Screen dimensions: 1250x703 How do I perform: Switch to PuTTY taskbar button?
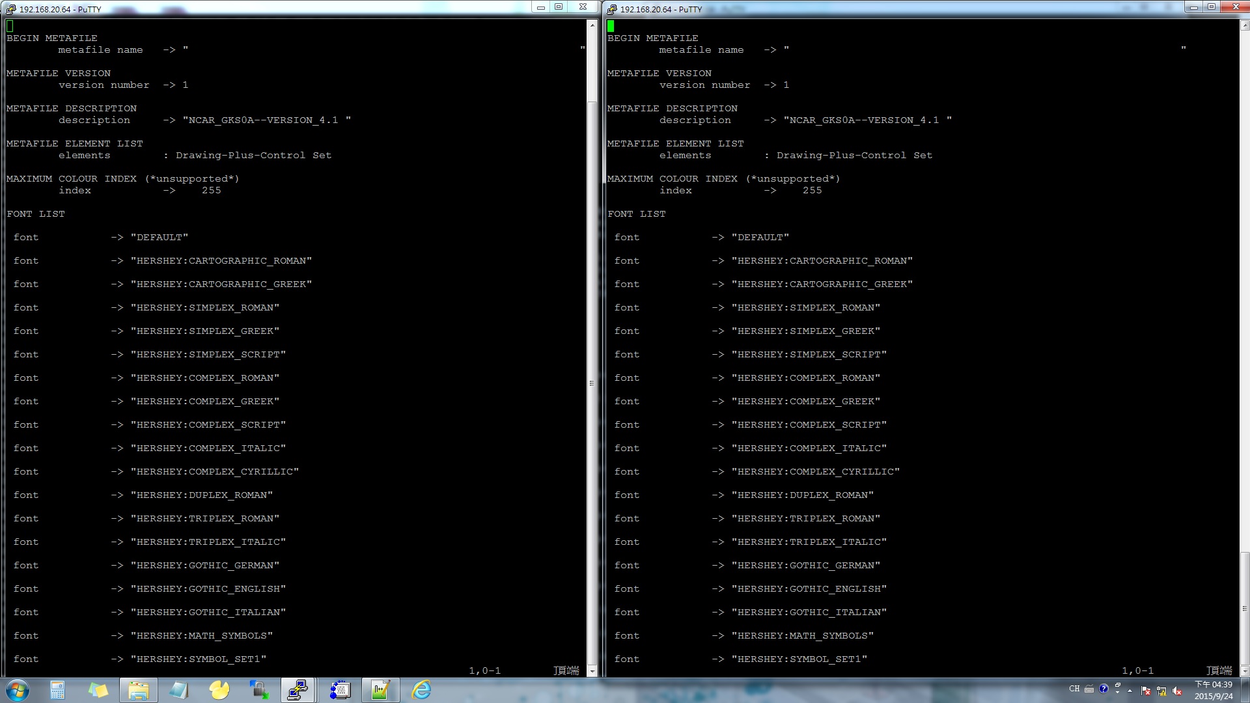[298, 690]
